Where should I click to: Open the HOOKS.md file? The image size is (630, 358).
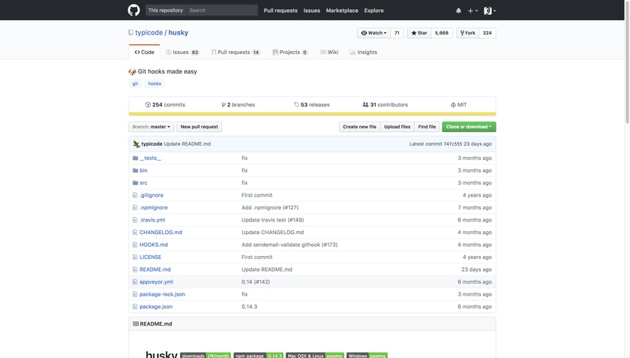tap(154, 245)
